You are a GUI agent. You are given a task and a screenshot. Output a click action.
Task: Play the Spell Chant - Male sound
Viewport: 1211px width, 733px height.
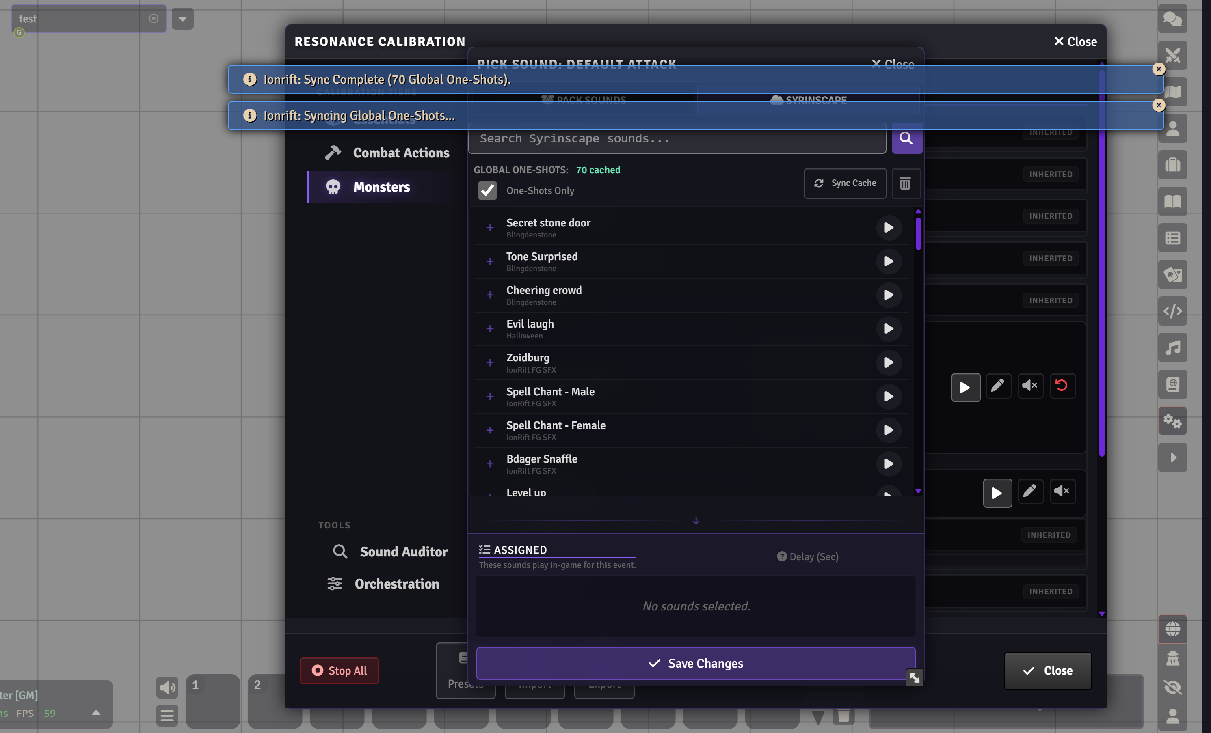click(888, 397)
